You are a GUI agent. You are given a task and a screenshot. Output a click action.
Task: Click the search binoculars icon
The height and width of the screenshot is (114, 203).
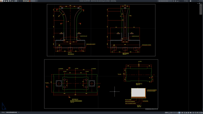pos(174,1)
